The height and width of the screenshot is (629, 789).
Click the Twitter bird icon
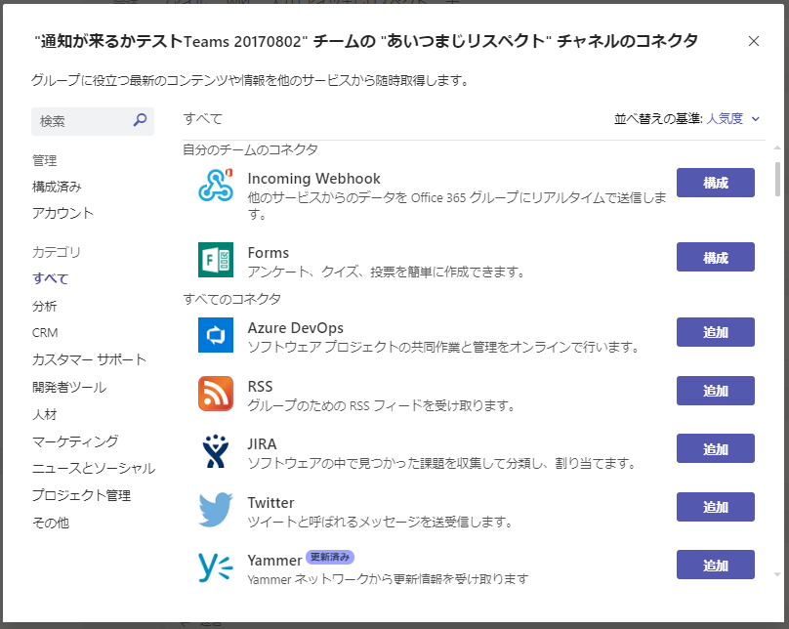pos(216,509)
